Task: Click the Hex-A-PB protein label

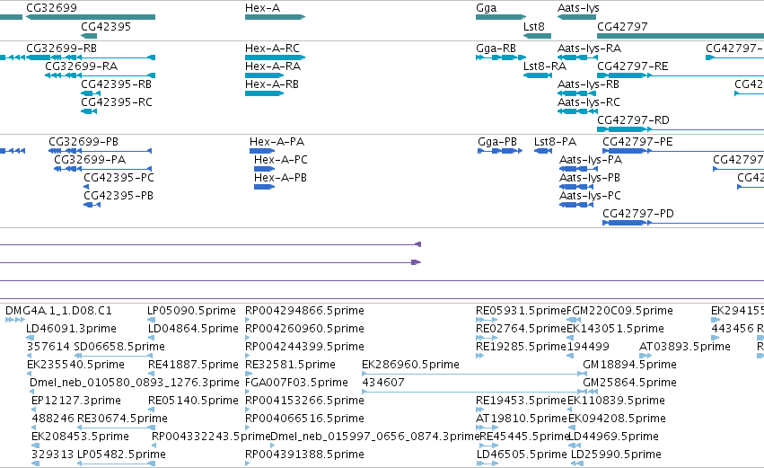Action: tap(280, 178)
